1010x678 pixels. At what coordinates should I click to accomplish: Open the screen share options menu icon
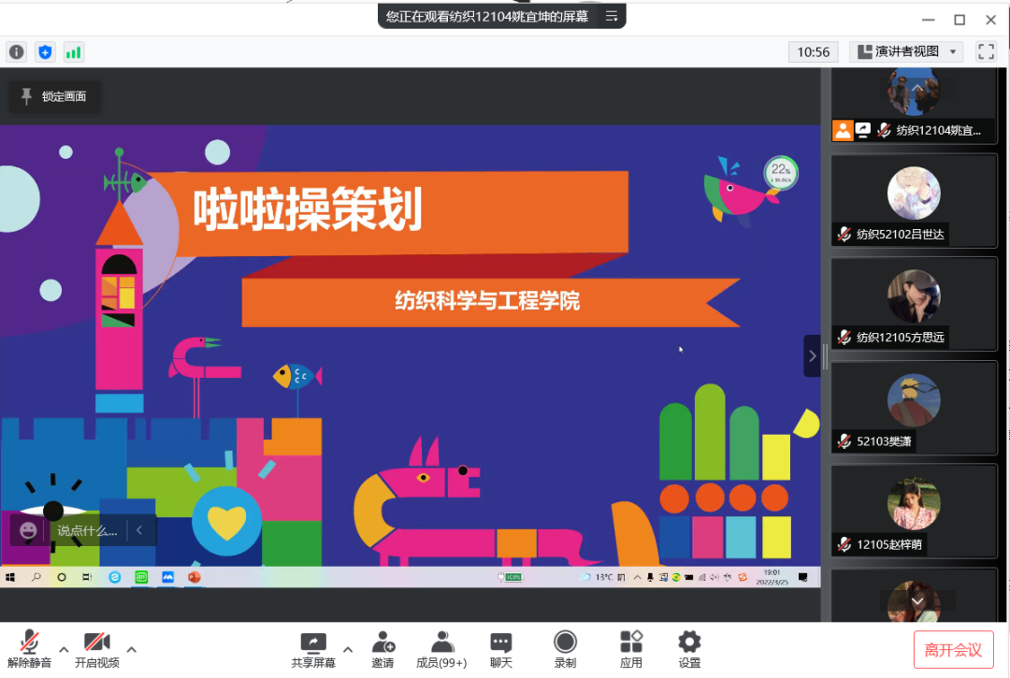pyautogui.click(x=612, y=16)
